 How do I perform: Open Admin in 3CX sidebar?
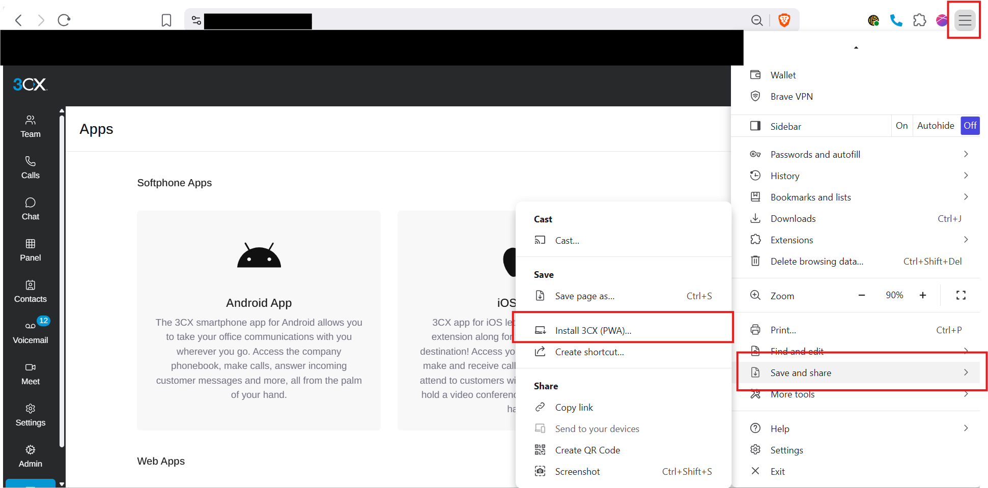(31, 456)
